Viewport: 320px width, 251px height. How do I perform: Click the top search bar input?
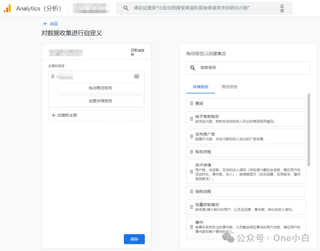[204, 8]
